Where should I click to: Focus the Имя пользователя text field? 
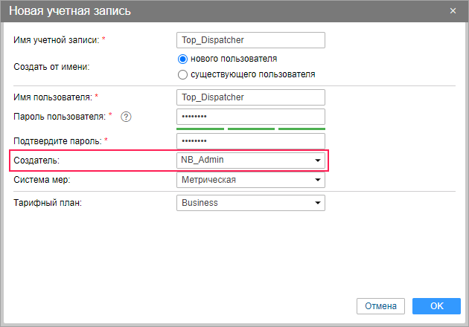tap(251, 97)
